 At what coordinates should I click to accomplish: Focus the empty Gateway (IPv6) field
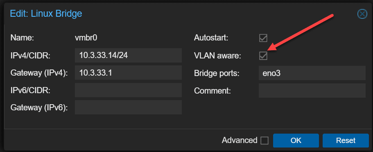click(x=128, y=107)
